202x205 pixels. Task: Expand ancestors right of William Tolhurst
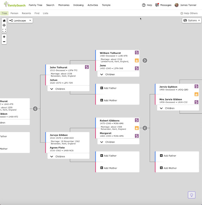[x=145, y=61]
